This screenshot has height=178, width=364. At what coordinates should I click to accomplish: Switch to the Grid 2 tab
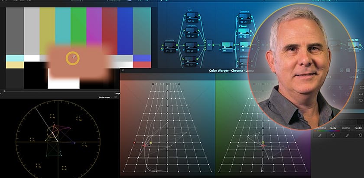click(x=354, y=77)
